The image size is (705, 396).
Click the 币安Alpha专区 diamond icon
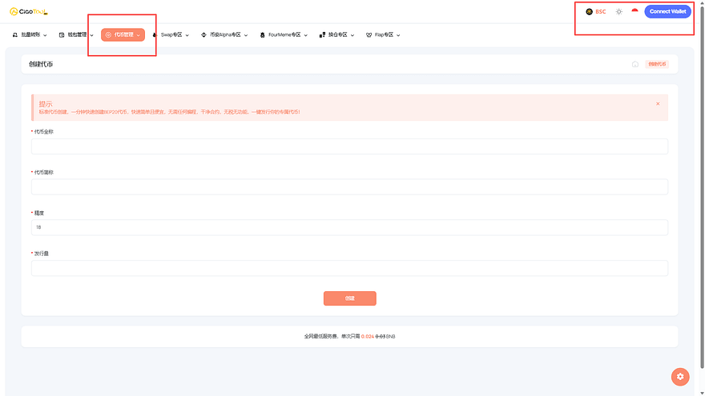coord(203,34)
